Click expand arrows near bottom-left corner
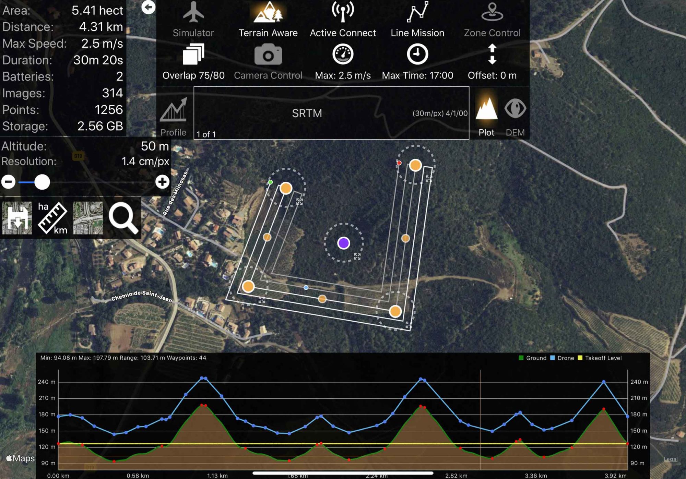Screen dimensions: 686x479 pyautogui.click(x=262, y=300)
